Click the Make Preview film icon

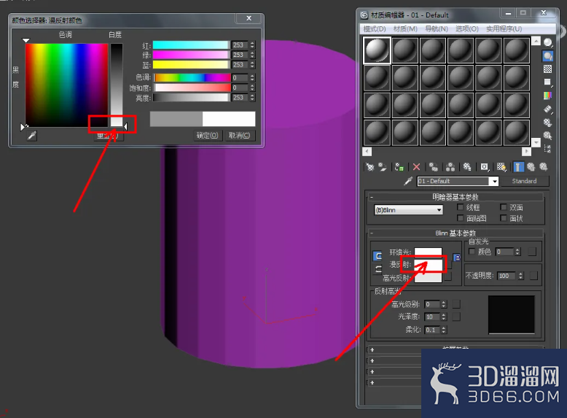pos(548,109)
